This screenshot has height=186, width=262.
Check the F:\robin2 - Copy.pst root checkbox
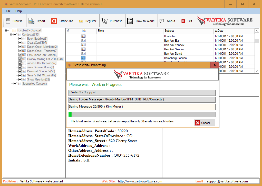pos(10,30)
